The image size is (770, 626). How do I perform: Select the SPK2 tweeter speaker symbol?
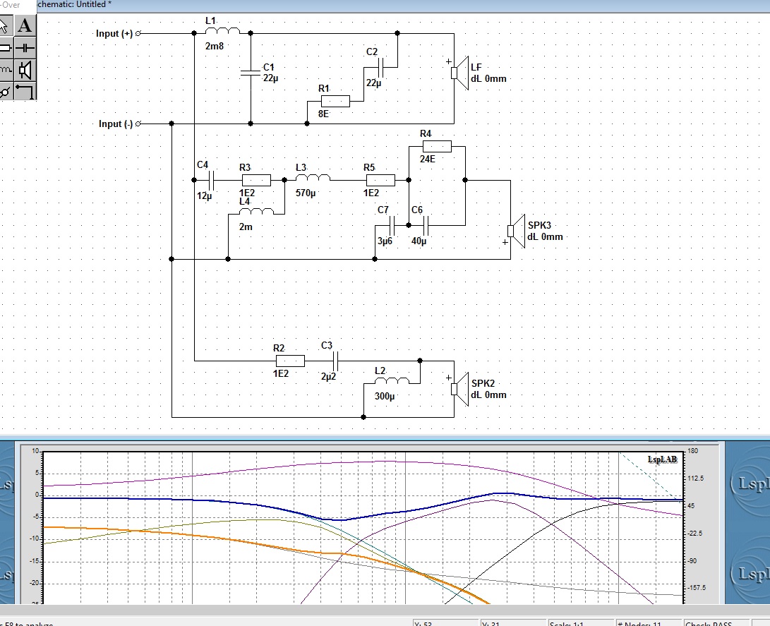[460, 390]
